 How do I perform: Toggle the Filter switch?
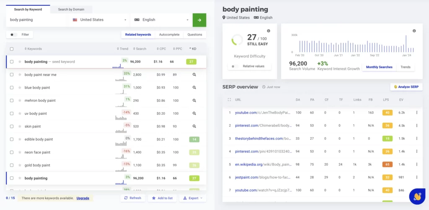click(14, 35)
